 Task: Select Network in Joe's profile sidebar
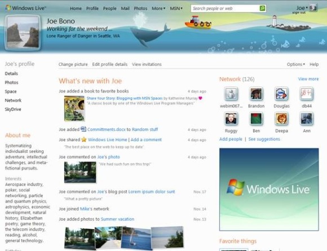13,100
